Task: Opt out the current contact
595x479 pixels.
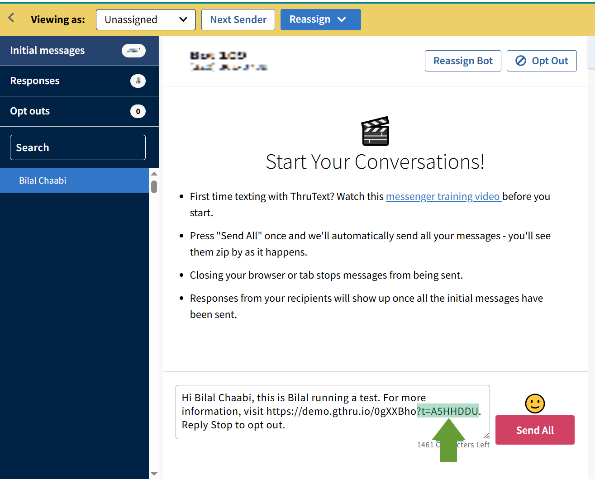Action: point(542,61)
